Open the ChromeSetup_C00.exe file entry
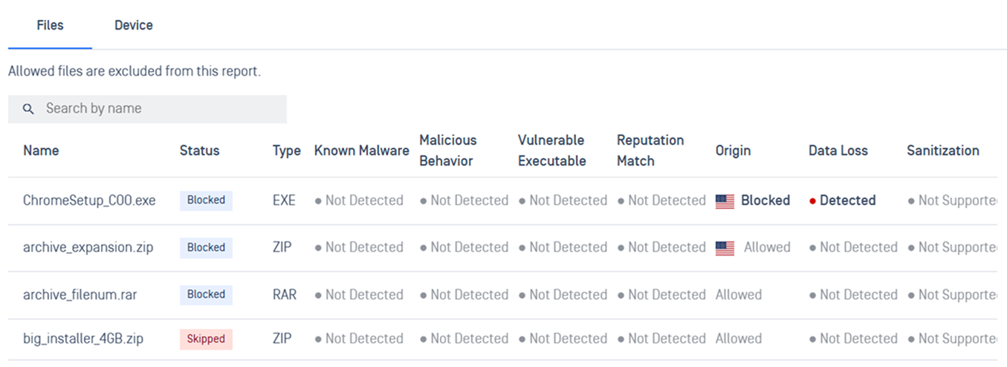 pos(89,200)
